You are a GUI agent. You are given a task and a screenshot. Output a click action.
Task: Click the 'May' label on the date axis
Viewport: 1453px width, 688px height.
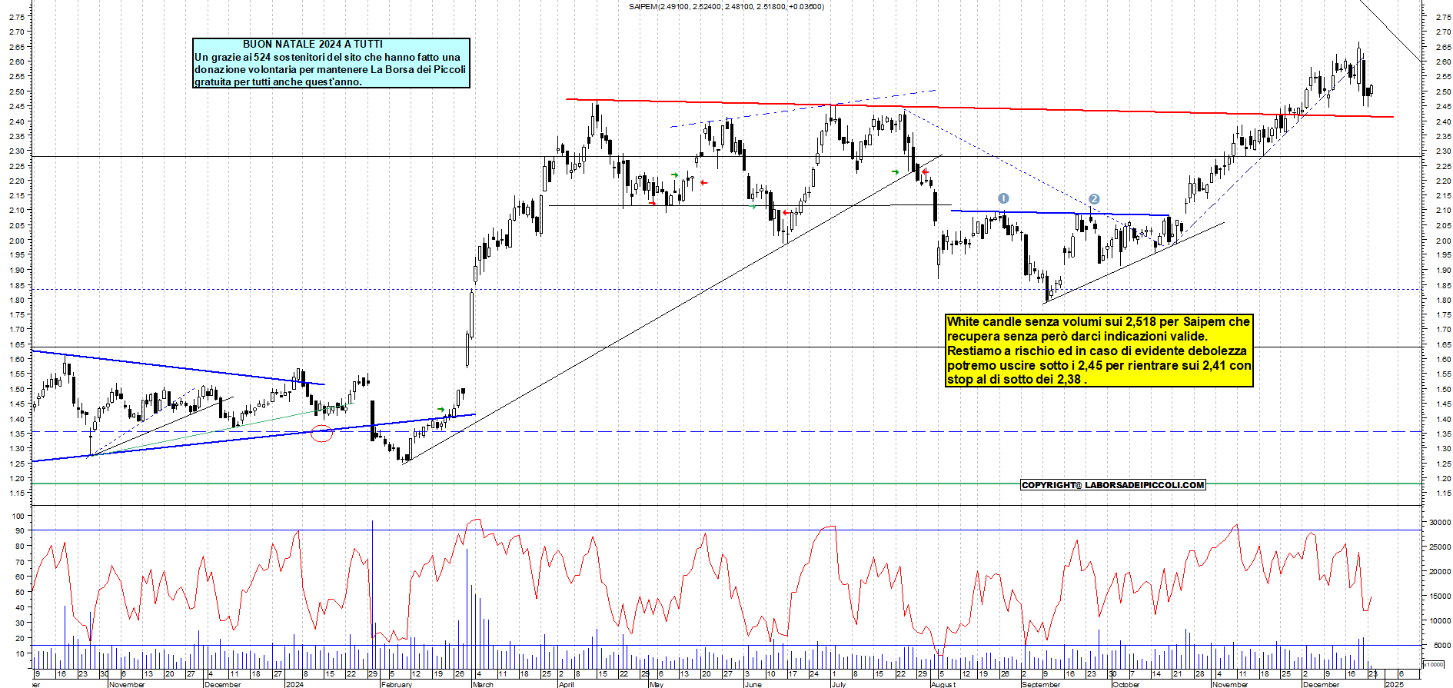coord(656,684)
